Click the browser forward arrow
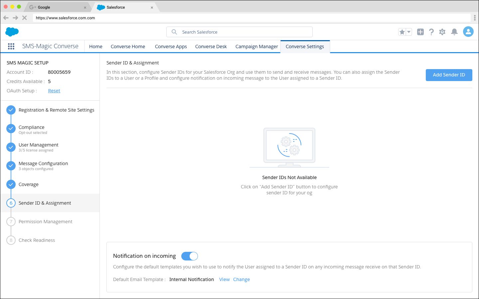Viewport: 479px width, 299px height. coord(15,18)
